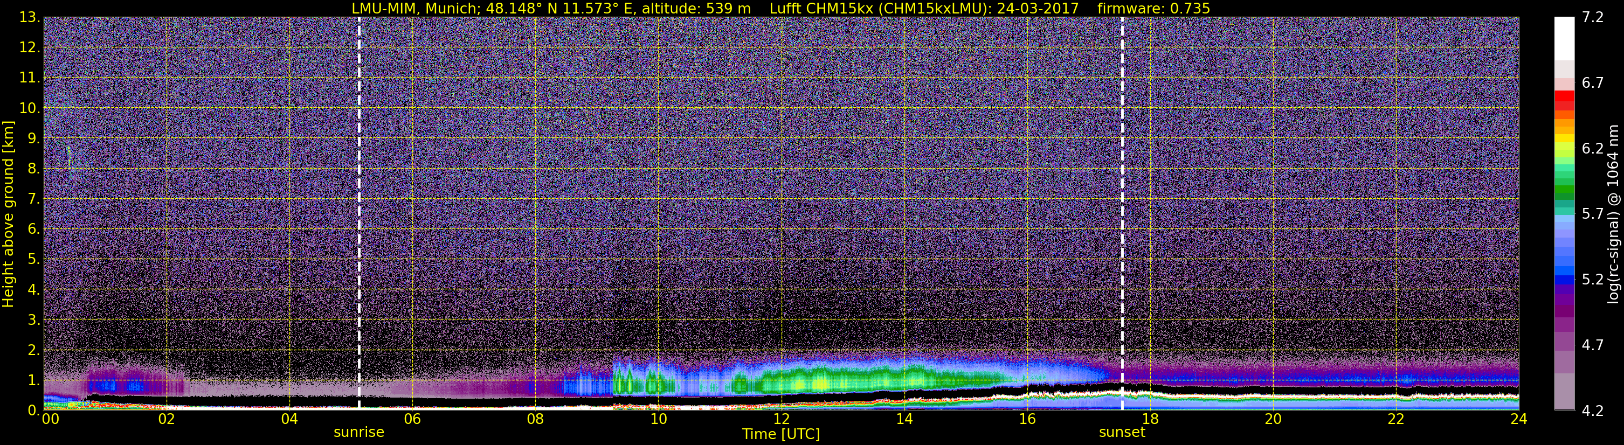Viewport: 1624px width, 445px height.
Task: Click the time axis tick label '04'
Action: [x=289, y=419]
